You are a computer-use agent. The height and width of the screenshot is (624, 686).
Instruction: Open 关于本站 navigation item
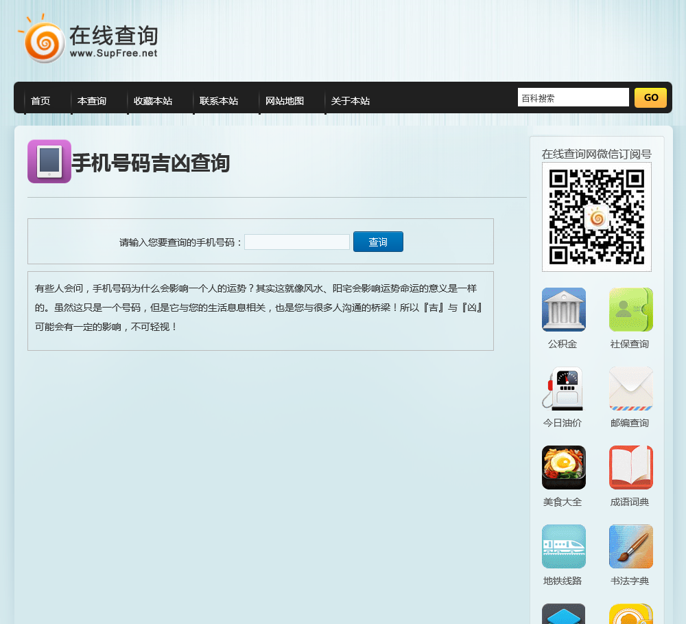[351, 101]
